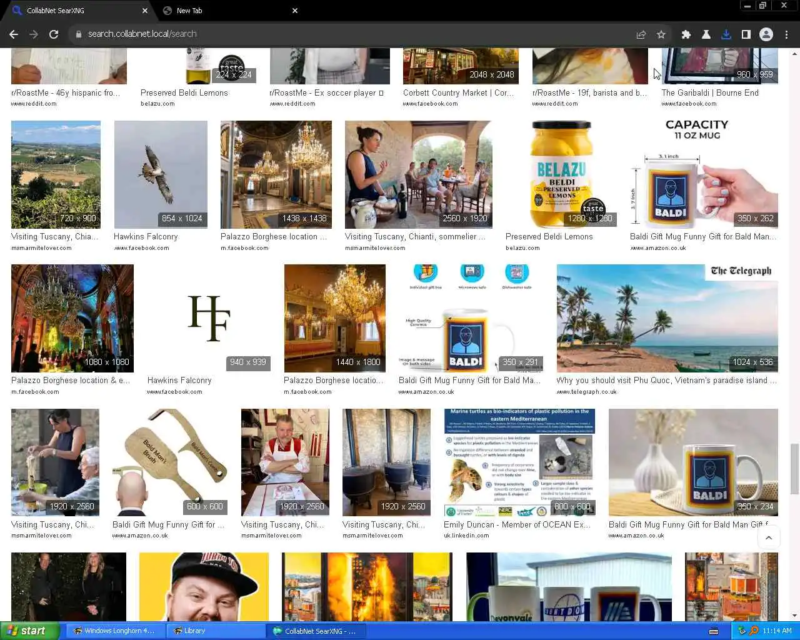Open the Chrome three-dot menu
Viewport: 800px width, 640px height.
point(786,34)
